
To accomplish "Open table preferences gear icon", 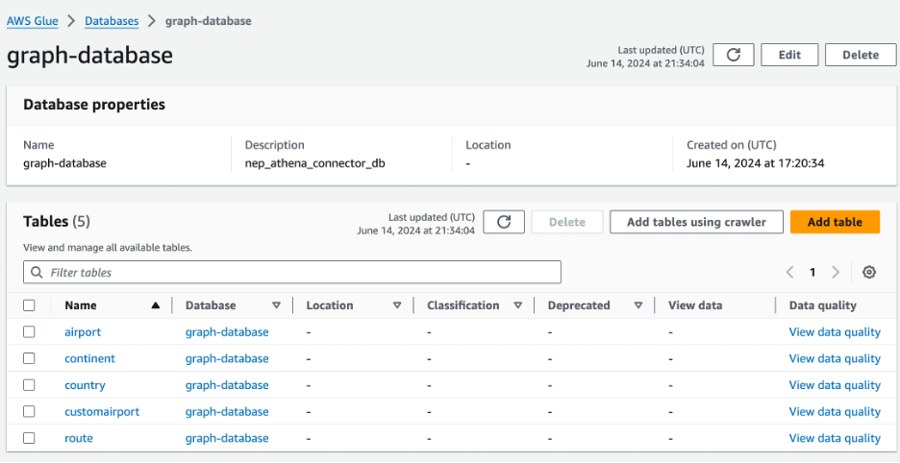I will pos(869,273).
